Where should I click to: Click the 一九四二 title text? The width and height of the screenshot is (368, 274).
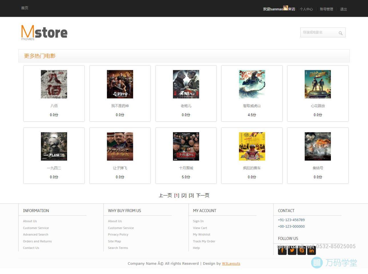click(54, 168)
